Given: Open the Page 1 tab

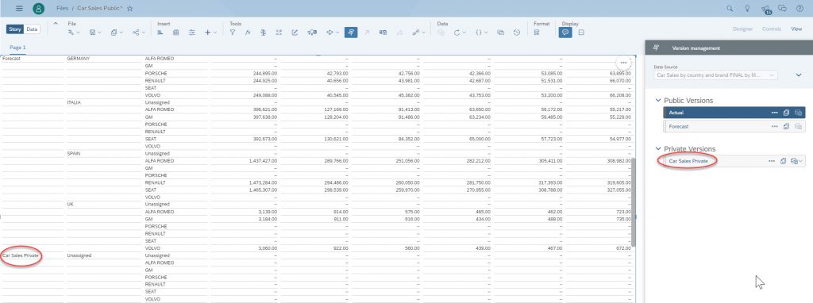Looking at the screenshot, I should click(x=17, y=47).
